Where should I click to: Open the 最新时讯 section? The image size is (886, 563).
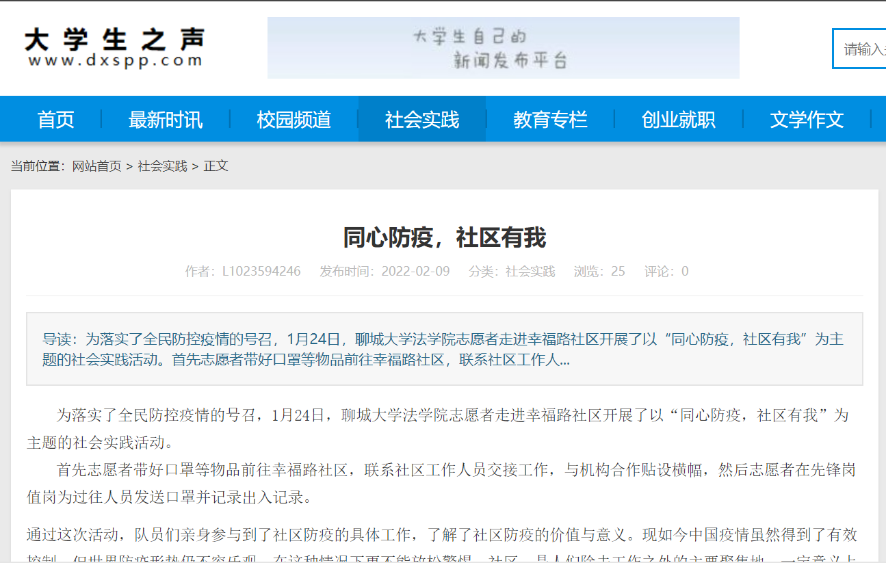click(164, 118)
